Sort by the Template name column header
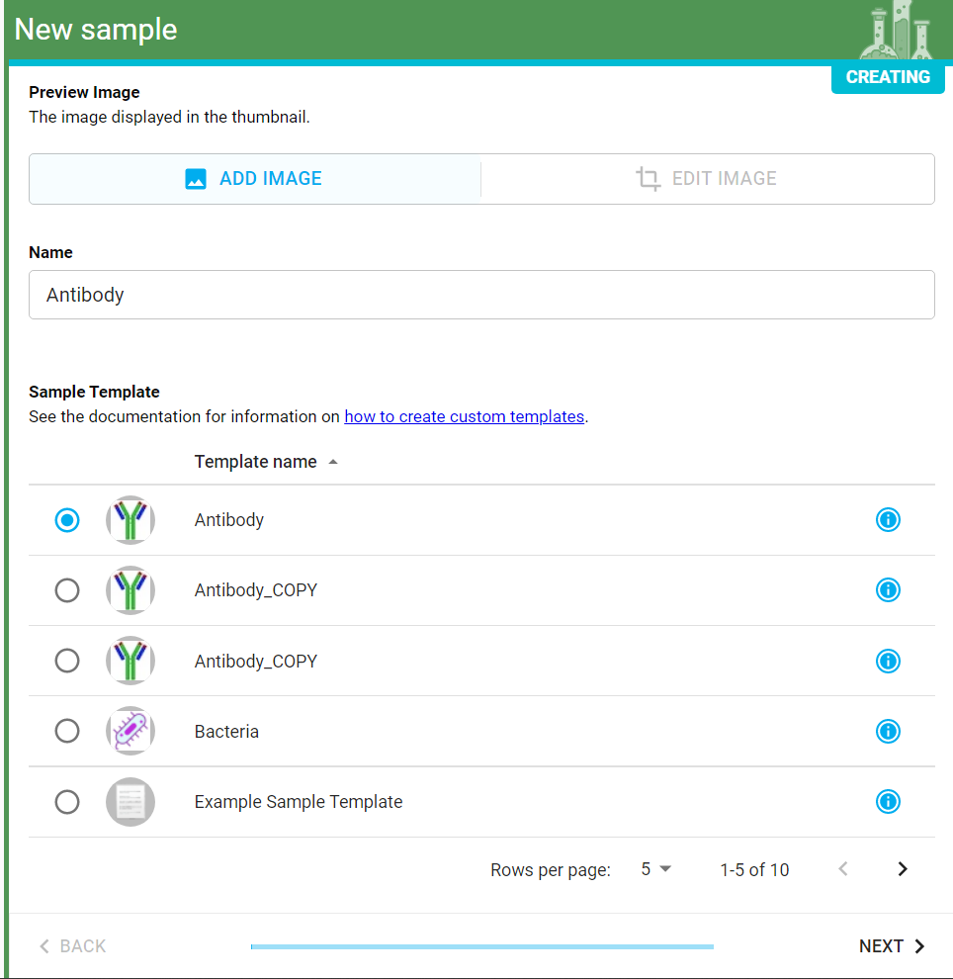 [x=266, y=462]
